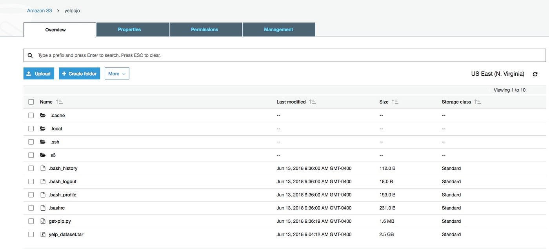Click the sort icon beside the Name column
Viewport: 549px width, 249px height.
pyautogui.click(x=59, y=102)
